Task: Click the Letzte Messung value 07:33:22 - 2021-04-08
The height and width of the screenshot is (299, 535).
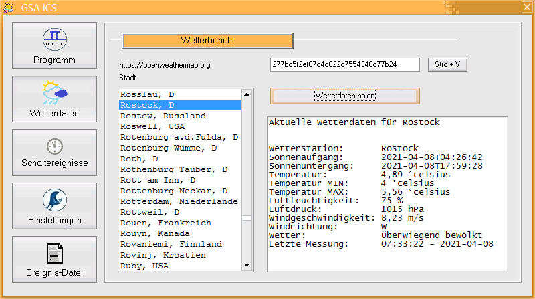Action: click(437, 244)
